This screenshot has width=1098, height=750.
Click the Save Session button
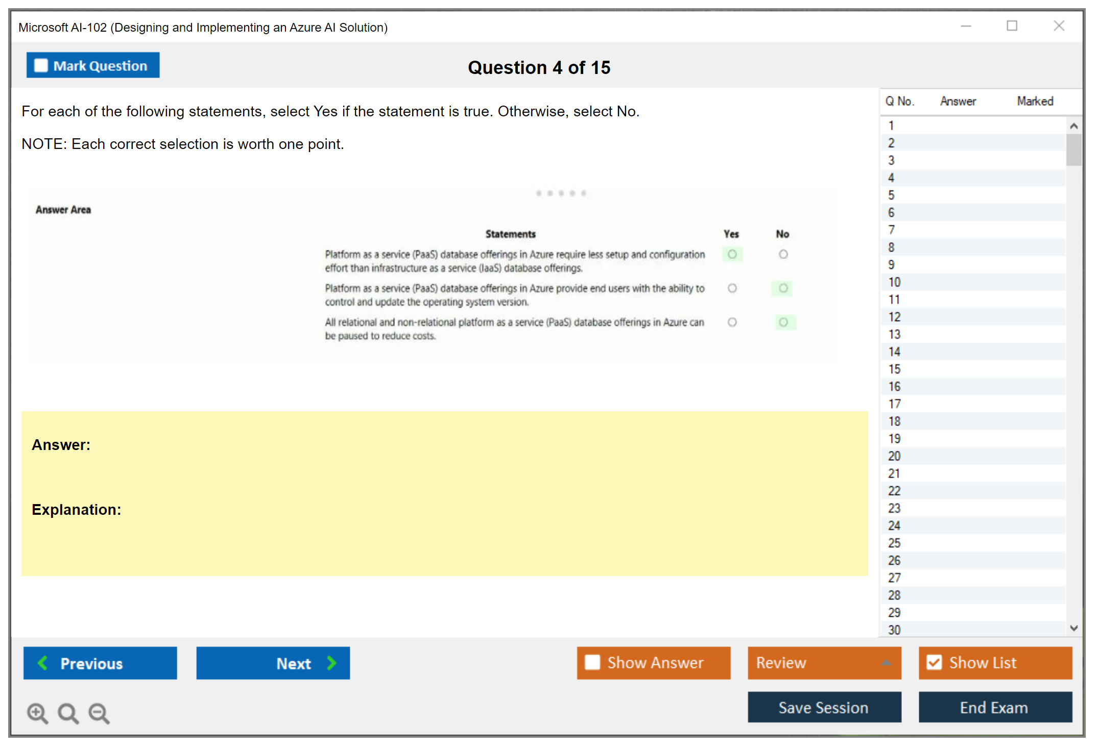tap(824, 708)
